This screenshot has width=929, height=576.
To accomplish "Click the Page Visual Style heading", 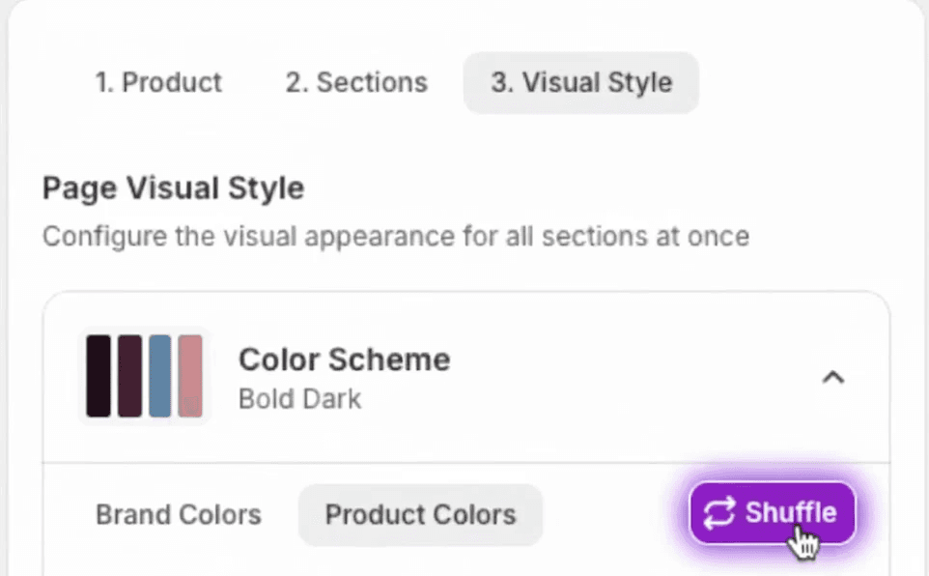I will tap(173, 187).
